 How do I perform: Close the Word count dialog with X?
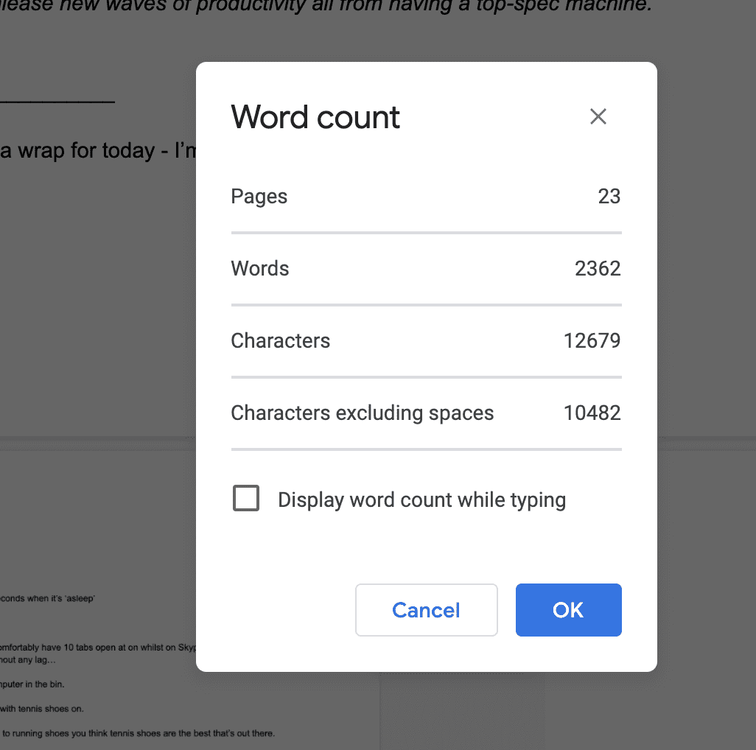[x=598, y=116]
